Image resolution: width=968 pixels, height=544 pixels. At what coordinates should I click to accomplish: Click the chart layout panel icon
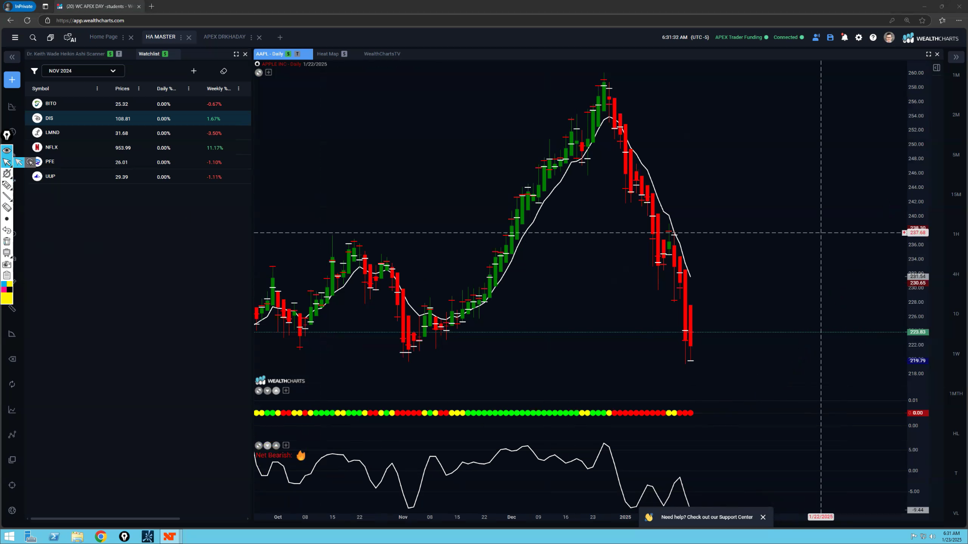(x=936, y=67)
